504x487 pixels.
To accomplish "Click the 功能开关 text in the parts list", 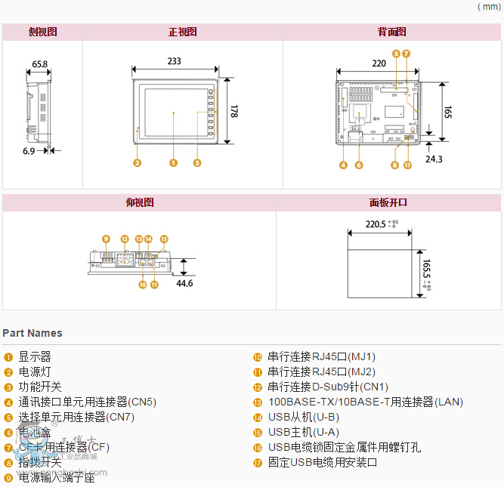I will 40,387.
